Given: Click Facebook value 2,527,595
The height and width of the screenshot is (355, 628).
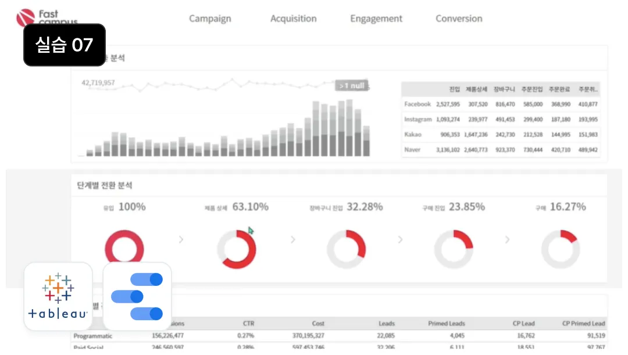Looking at the screenshot, I should [x=448, y=104].
